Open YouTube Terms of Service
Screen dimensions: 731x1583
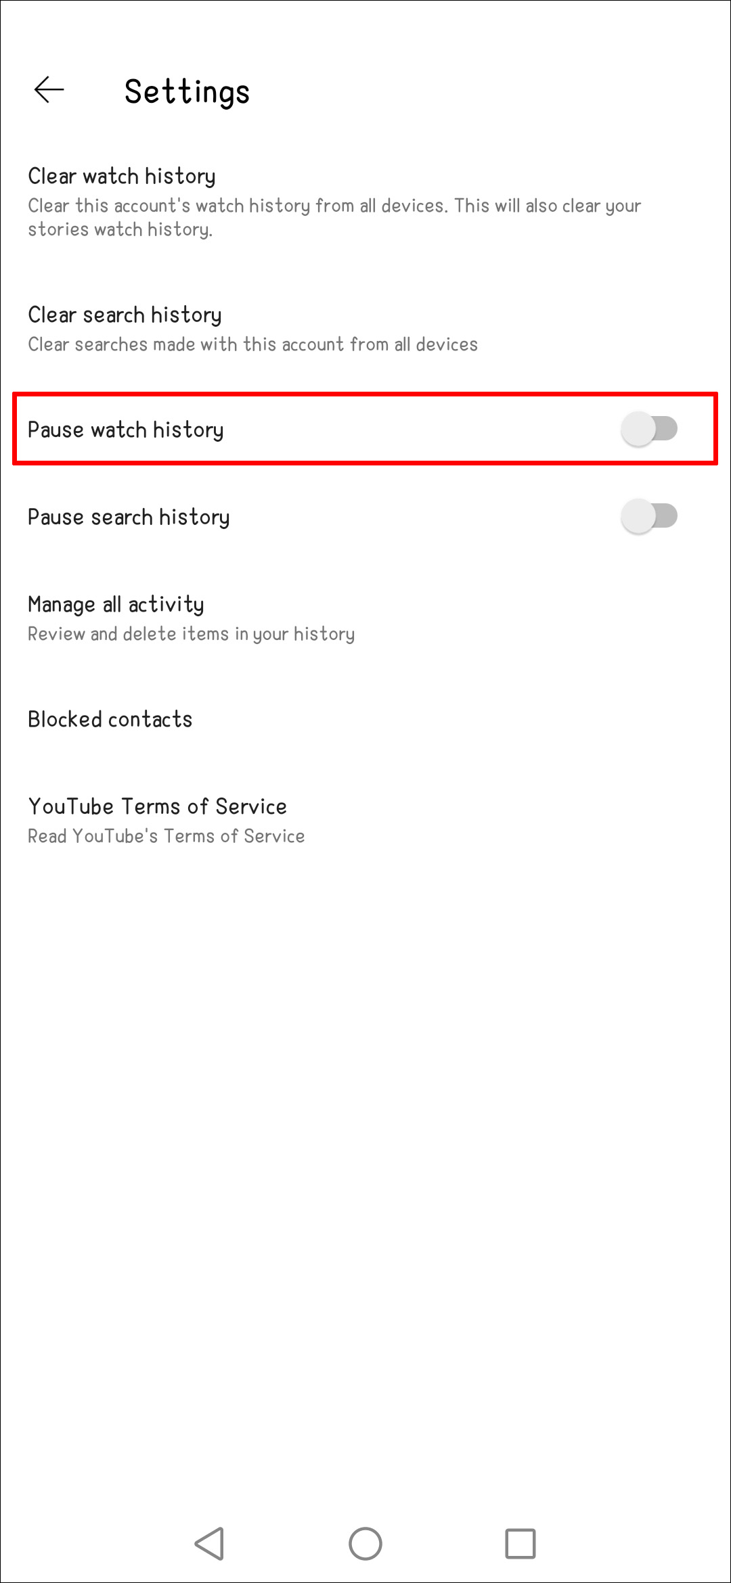[x=157, y=806]
